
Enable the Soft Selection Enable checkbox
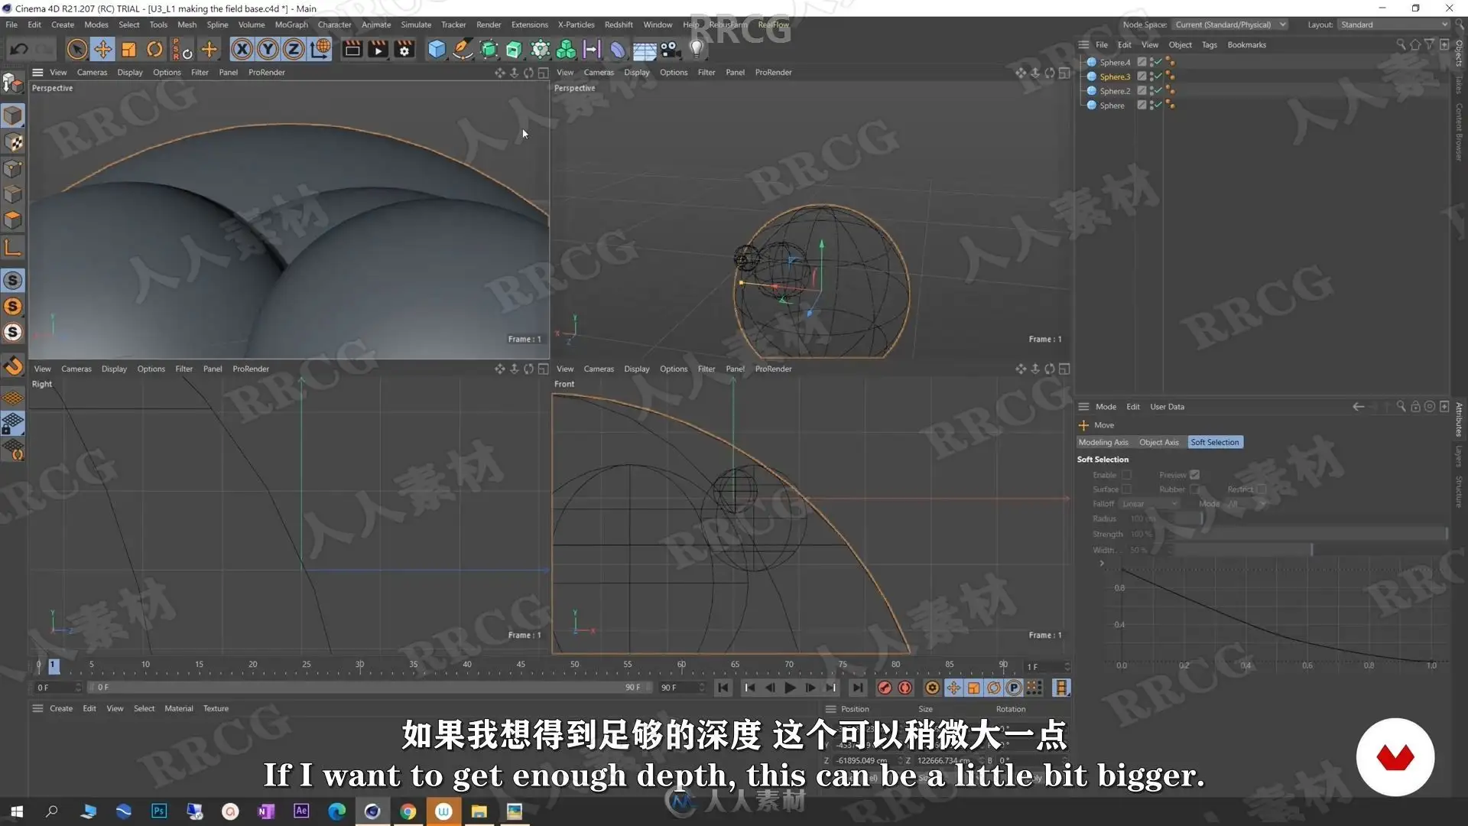pos(1126,475)
